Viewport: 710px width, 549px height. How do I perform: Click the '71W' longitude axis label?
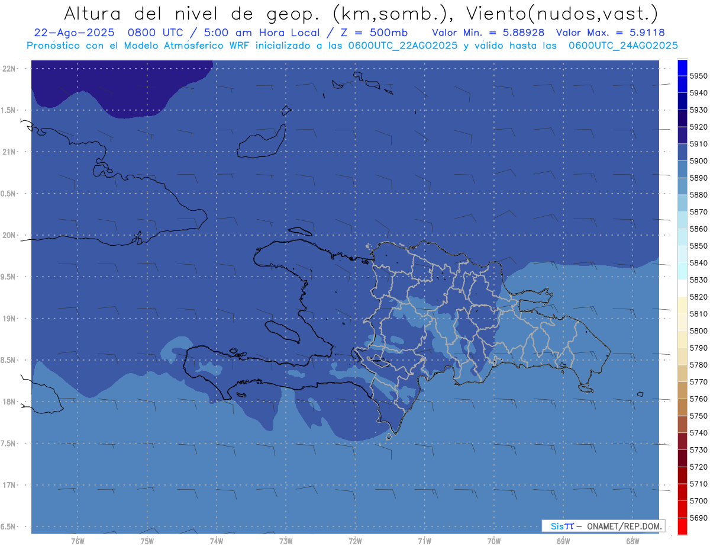(x=424, y=541)
